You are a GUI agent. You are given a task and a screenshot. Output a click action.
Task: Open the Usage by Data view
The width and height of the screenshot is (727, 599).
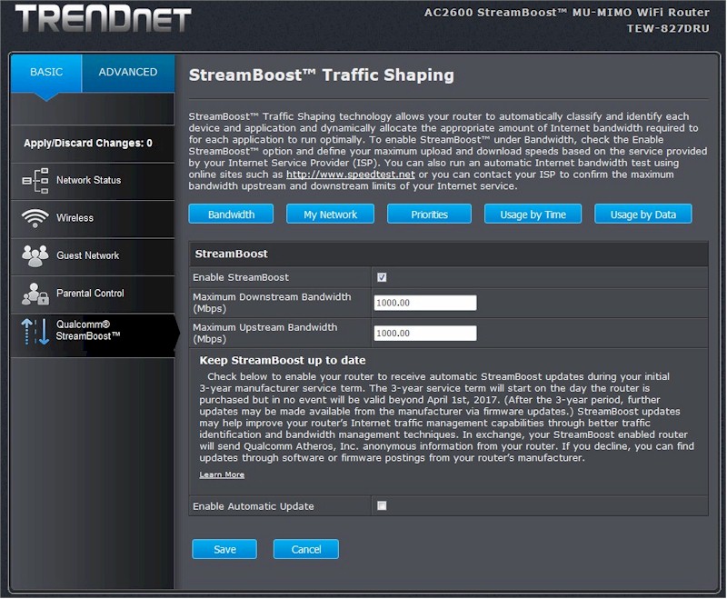click(643, 215)
